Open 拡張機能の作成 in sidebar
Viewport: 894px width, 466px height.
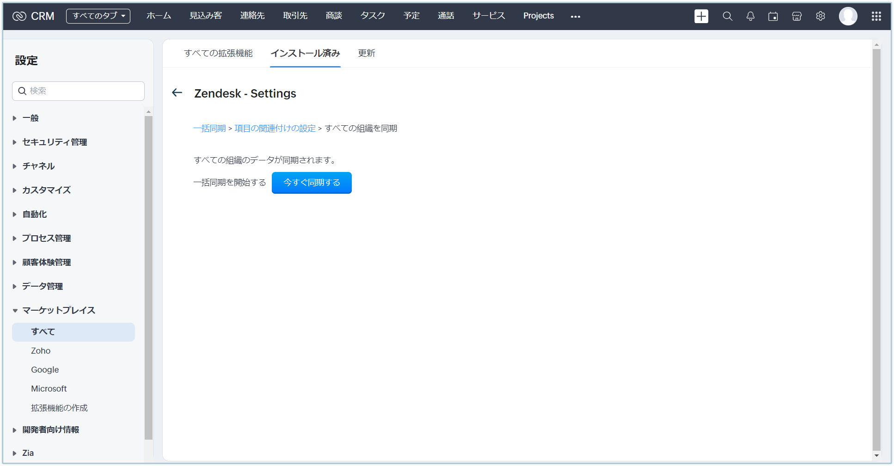(x=59, y=408)
